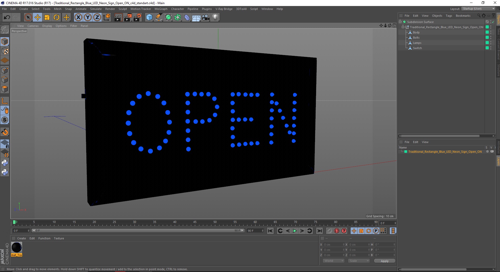Activate the Move tool in top toolbar

pos(38,17)
